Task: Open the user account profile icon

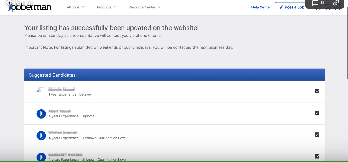Action: coord(328,8)
